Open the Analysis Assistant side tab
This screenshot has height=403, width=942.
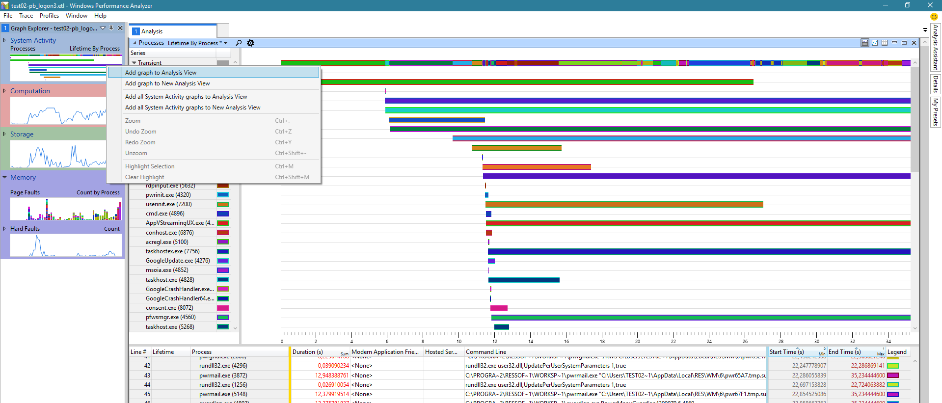(936, 47)
